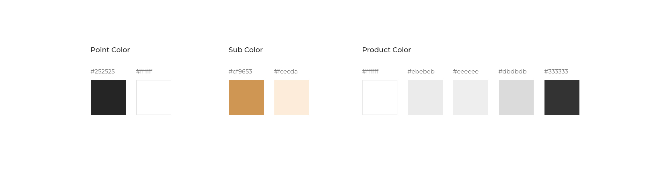Click the #252525 dark swatch
Image resolution: width=671 pixels, height=195 pixels.
click(108, 97)
